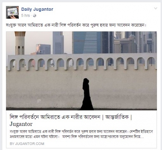Click the article description's first line
This screenshot has width=162, height=150.
click(81, 132)
